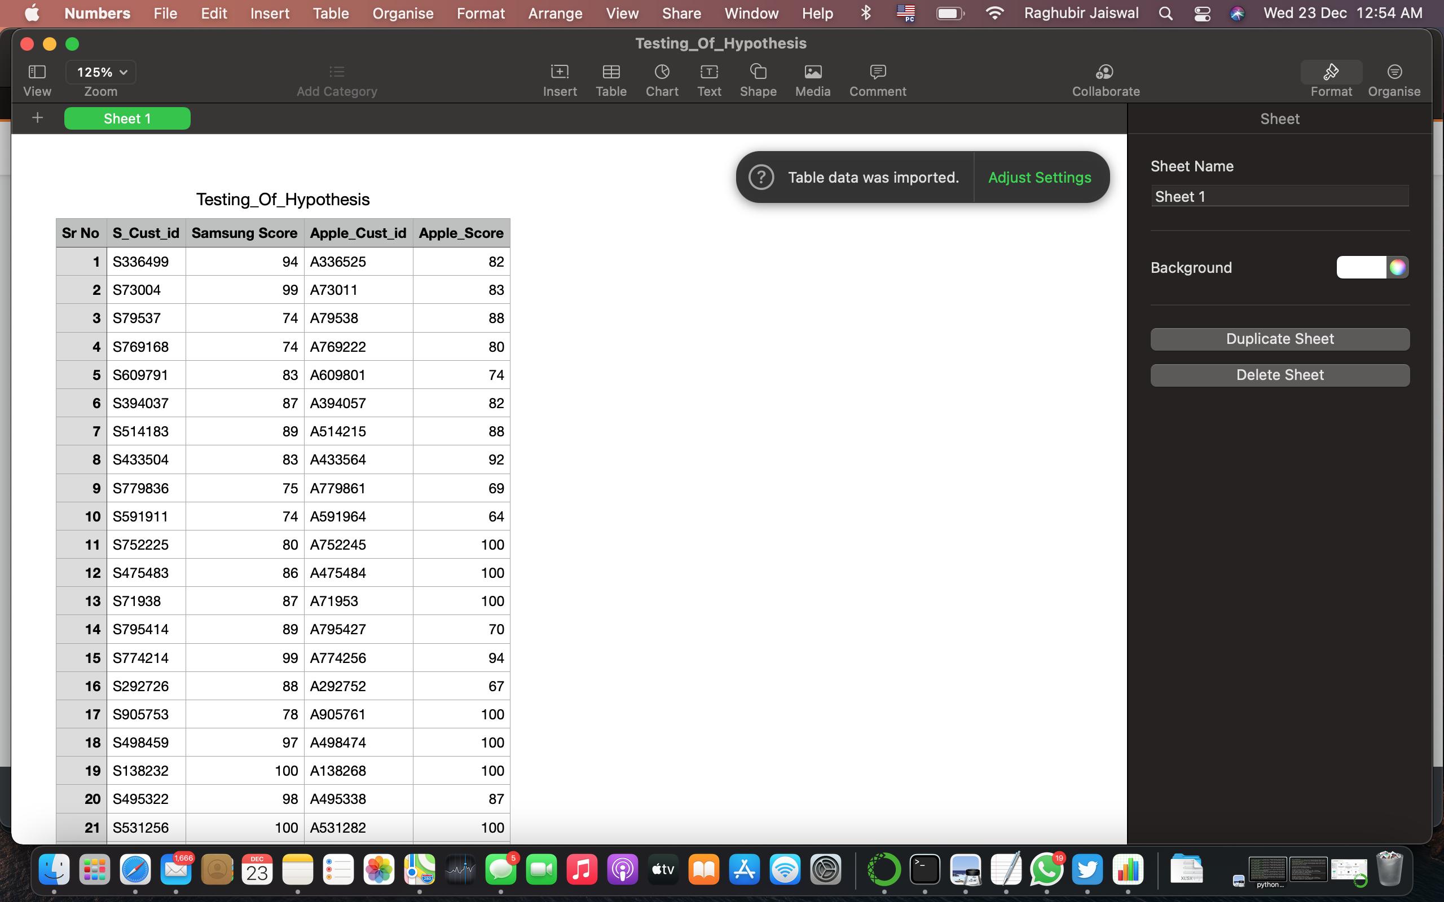Add a Comment using toolbar icon

[x=877, y=72]
